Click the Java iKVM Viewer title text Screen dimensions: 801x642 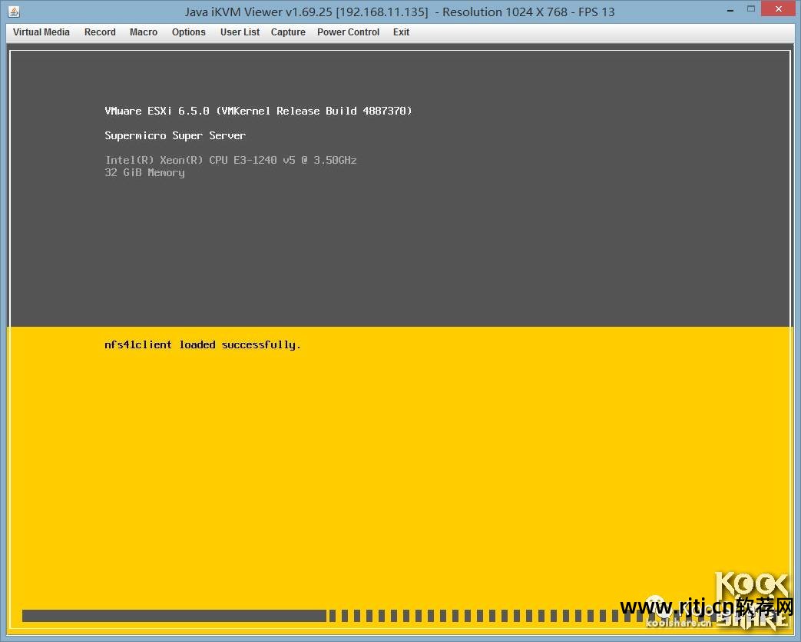pos(399,12)
